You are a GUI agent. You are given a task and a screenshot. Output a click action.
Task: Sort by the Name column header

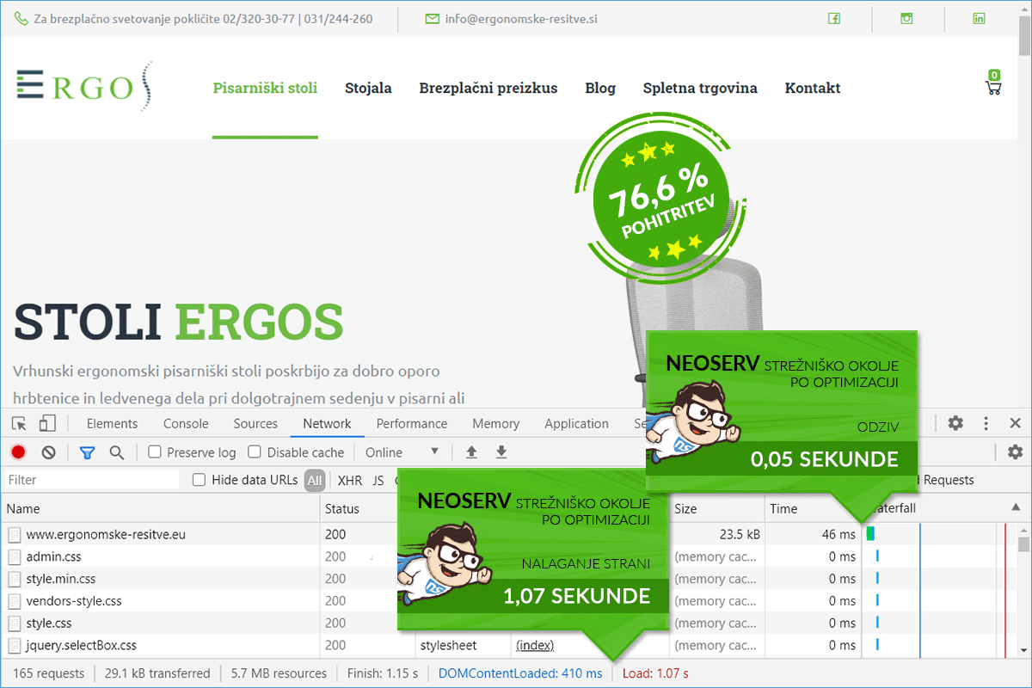tap(160, 508)
